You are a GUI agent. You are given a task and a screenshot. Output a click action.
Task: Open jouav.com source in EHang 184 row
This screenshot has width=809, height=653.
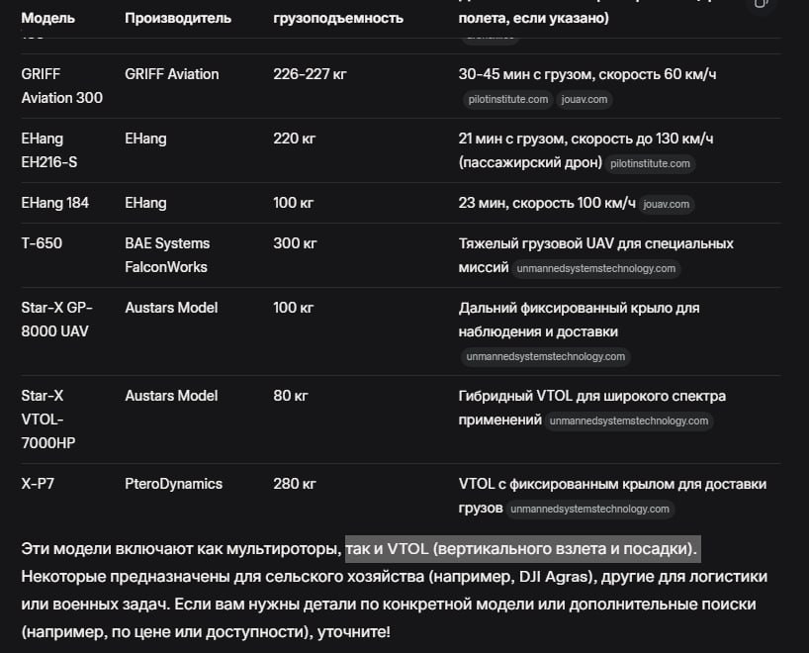pyautogui.click(x=666, y=205)
